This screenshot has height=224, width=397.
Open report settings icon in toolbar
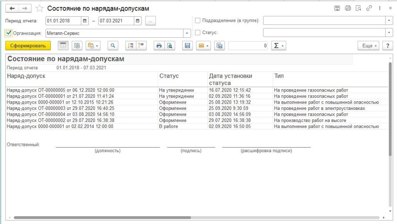point(77,46)
